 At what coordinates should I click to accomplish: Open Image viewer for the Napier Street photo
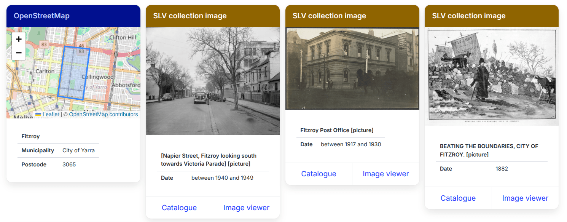click(x=246, y=207)
